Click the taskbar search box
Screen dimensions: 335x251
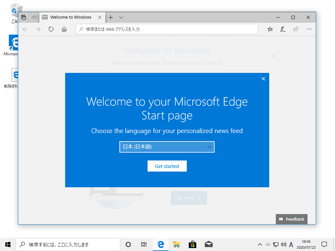coord(68,245)
